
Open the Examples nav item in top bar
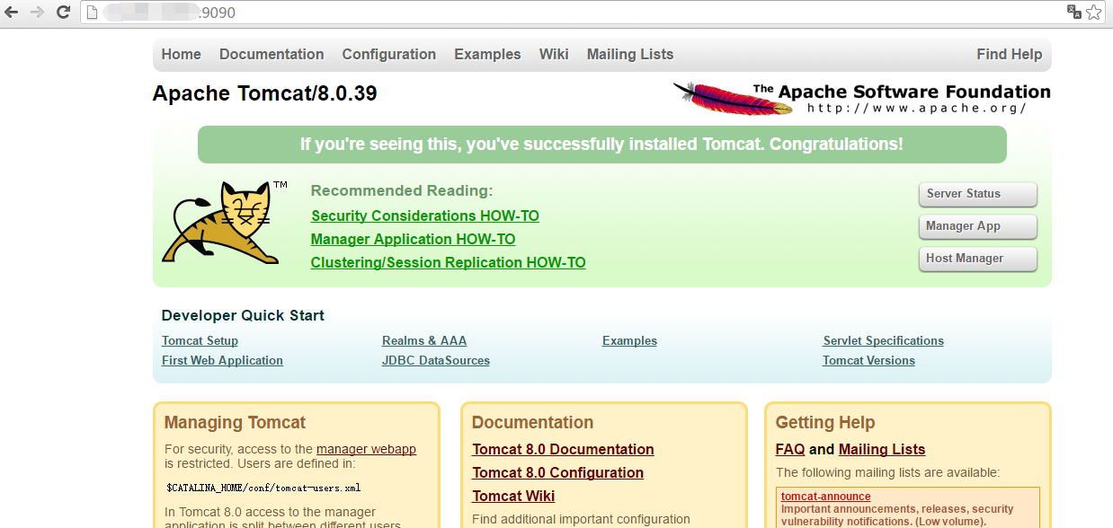pos(487,54)
